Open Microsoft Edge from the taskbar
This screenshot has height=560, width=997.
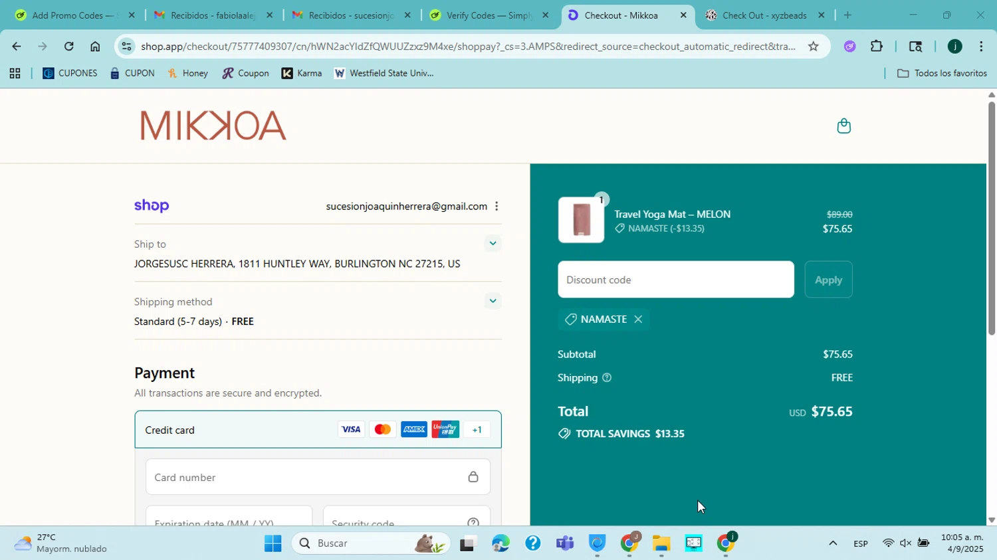point(500,543)
